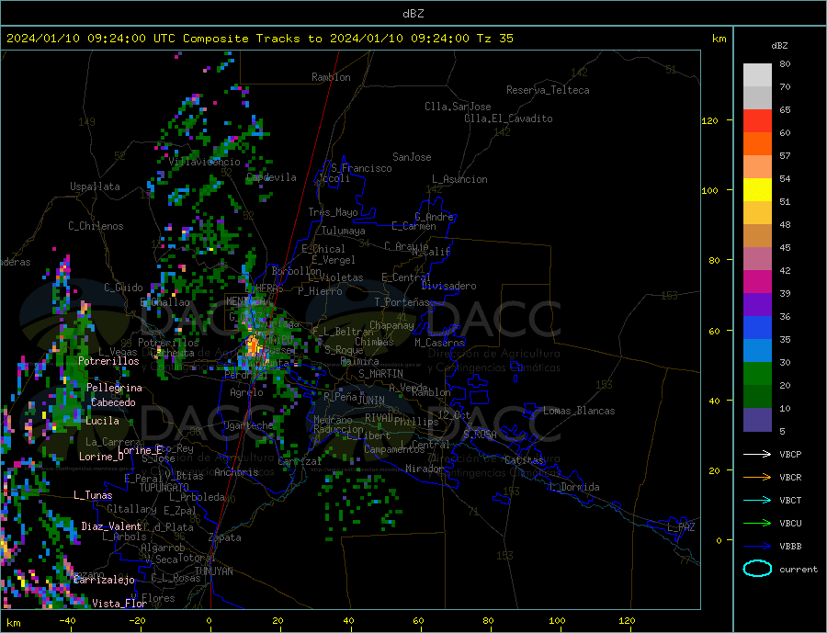This screenshot has height=633, width=827.
Task: Click the 'JUNIN' map label
Action: (371, 401)
